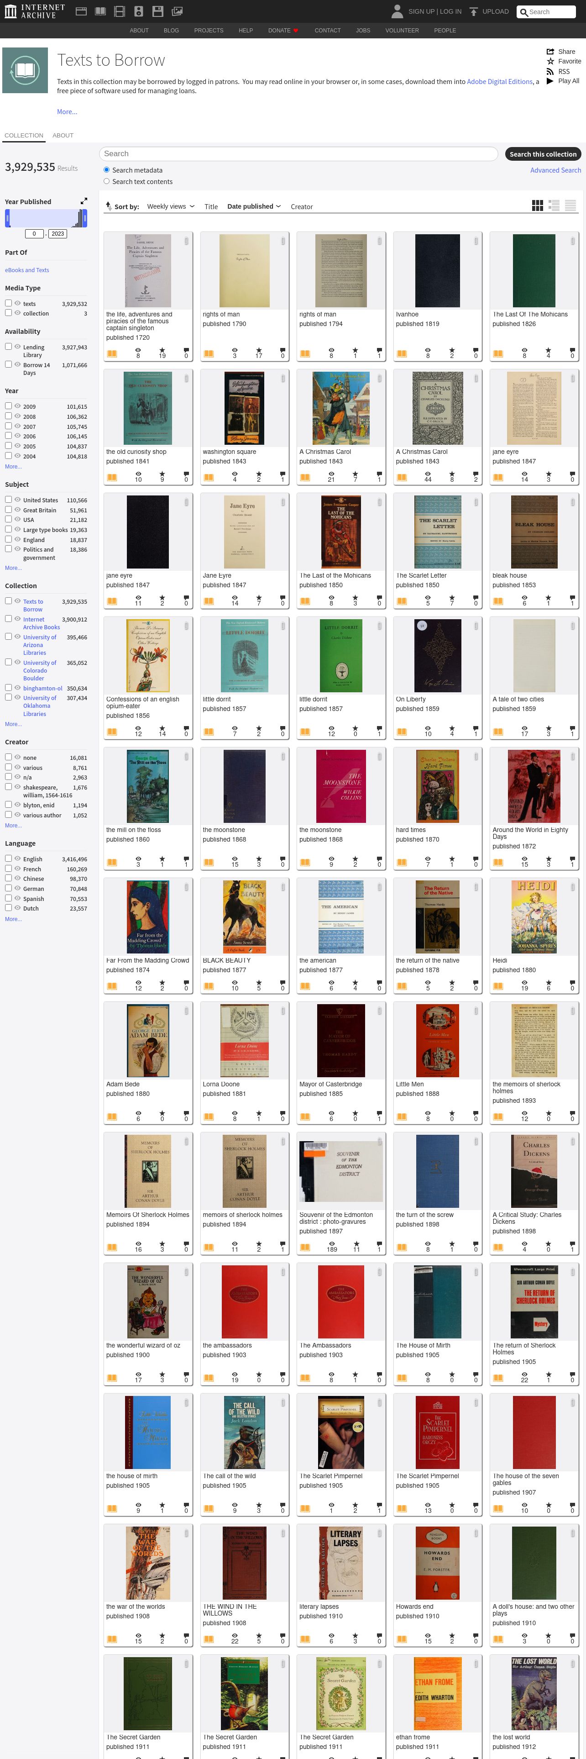Open the BLOG menu item
The image size is (586, 1759).
171,31
